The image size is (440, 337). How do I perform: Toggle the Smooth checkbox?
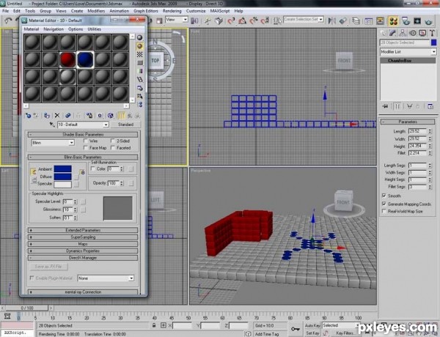pos(384,196)
